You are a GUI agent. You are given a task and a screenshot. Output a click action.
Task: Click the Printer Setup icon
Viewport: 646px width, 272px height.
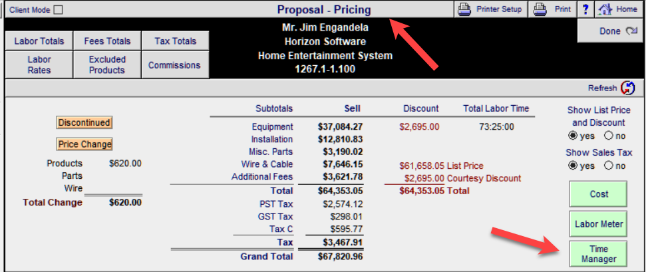coord(465,9)
